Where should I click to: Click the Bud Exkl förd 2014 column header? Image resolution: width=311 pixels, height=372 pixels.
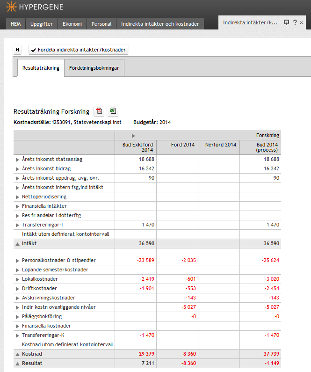(x=136, y=147)
